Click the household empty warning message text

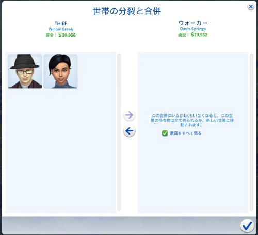[x=192, y=120]
